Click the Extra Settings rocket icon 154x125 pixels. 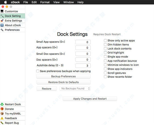tap(2, 20)
